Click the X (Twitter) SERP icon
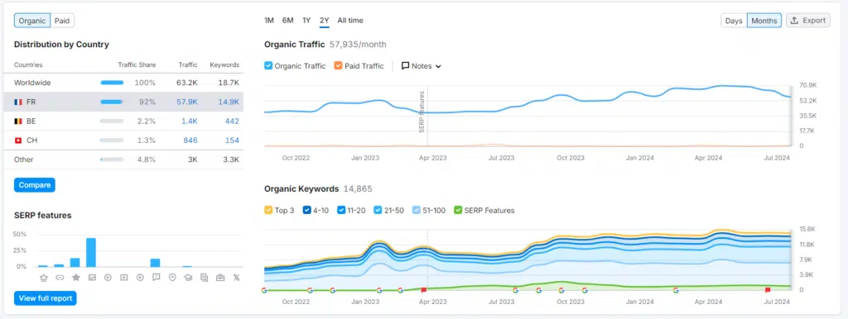Image resolution: width=848 pixels, height=319 pixels. [x=236, y=278]
